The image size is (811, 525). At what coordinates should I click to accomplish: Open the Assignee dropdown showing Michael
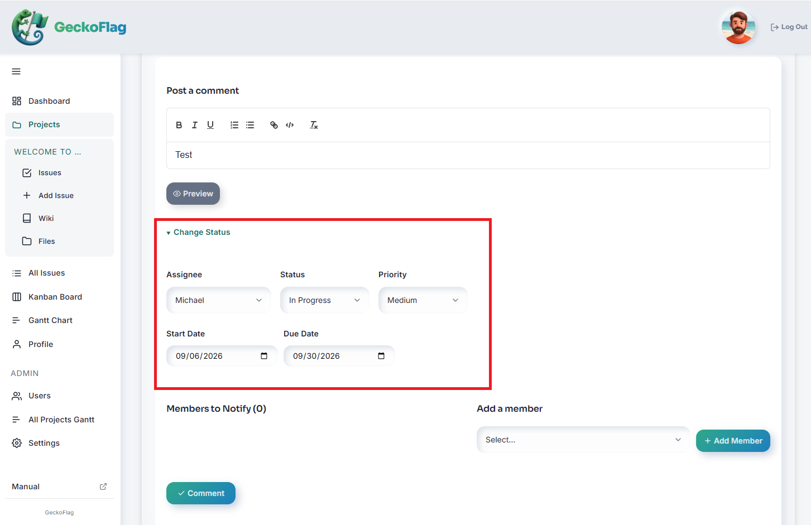[x=219, y=300]
